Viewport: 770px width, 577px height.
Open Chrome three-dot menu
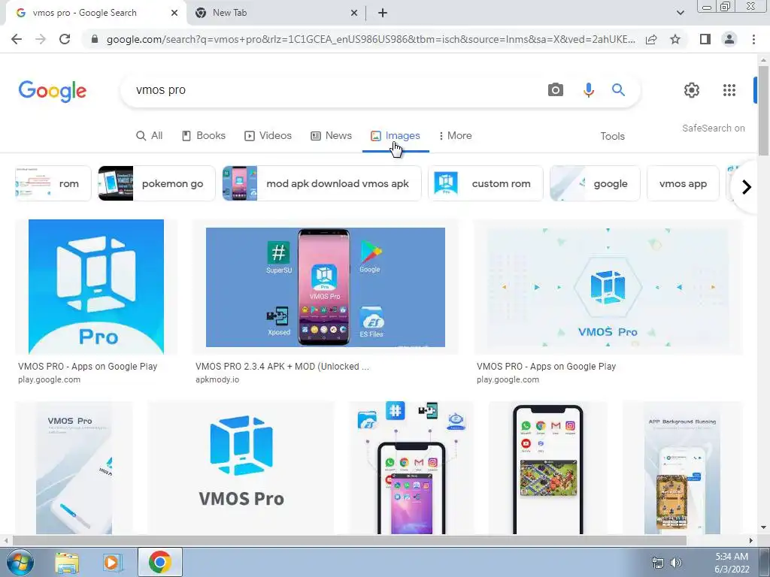pos(753,39)
